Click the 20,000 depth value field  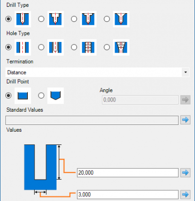128,173
